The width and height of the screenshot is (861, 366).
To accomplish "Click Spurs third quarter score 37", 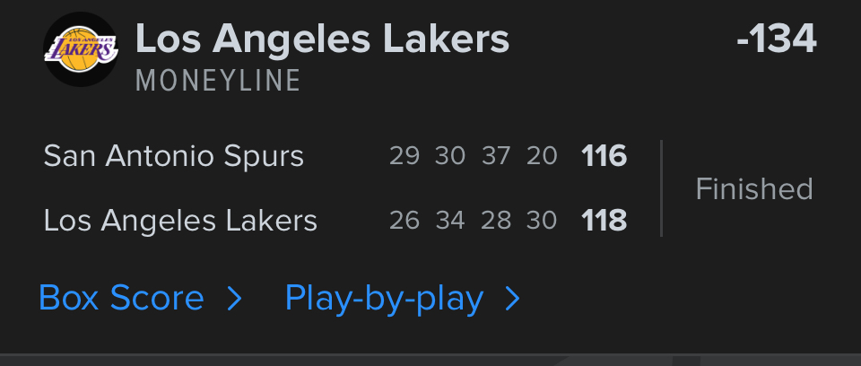I will tap(495, 157).
